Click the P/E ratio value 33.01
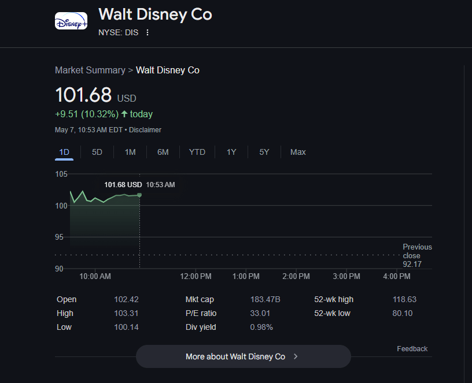 260,313
